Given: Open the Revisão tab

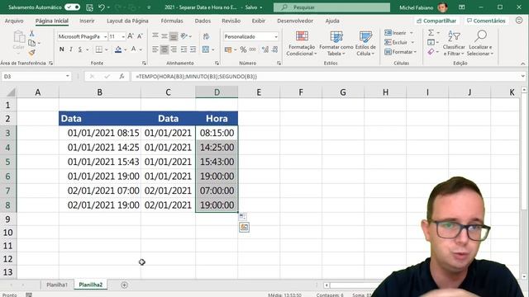Looking at the screenshot, I should (231, 21).
